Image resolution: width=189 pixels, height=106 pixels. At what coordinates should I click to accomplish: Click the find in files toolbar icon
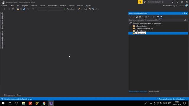click(x=79, y=9)
